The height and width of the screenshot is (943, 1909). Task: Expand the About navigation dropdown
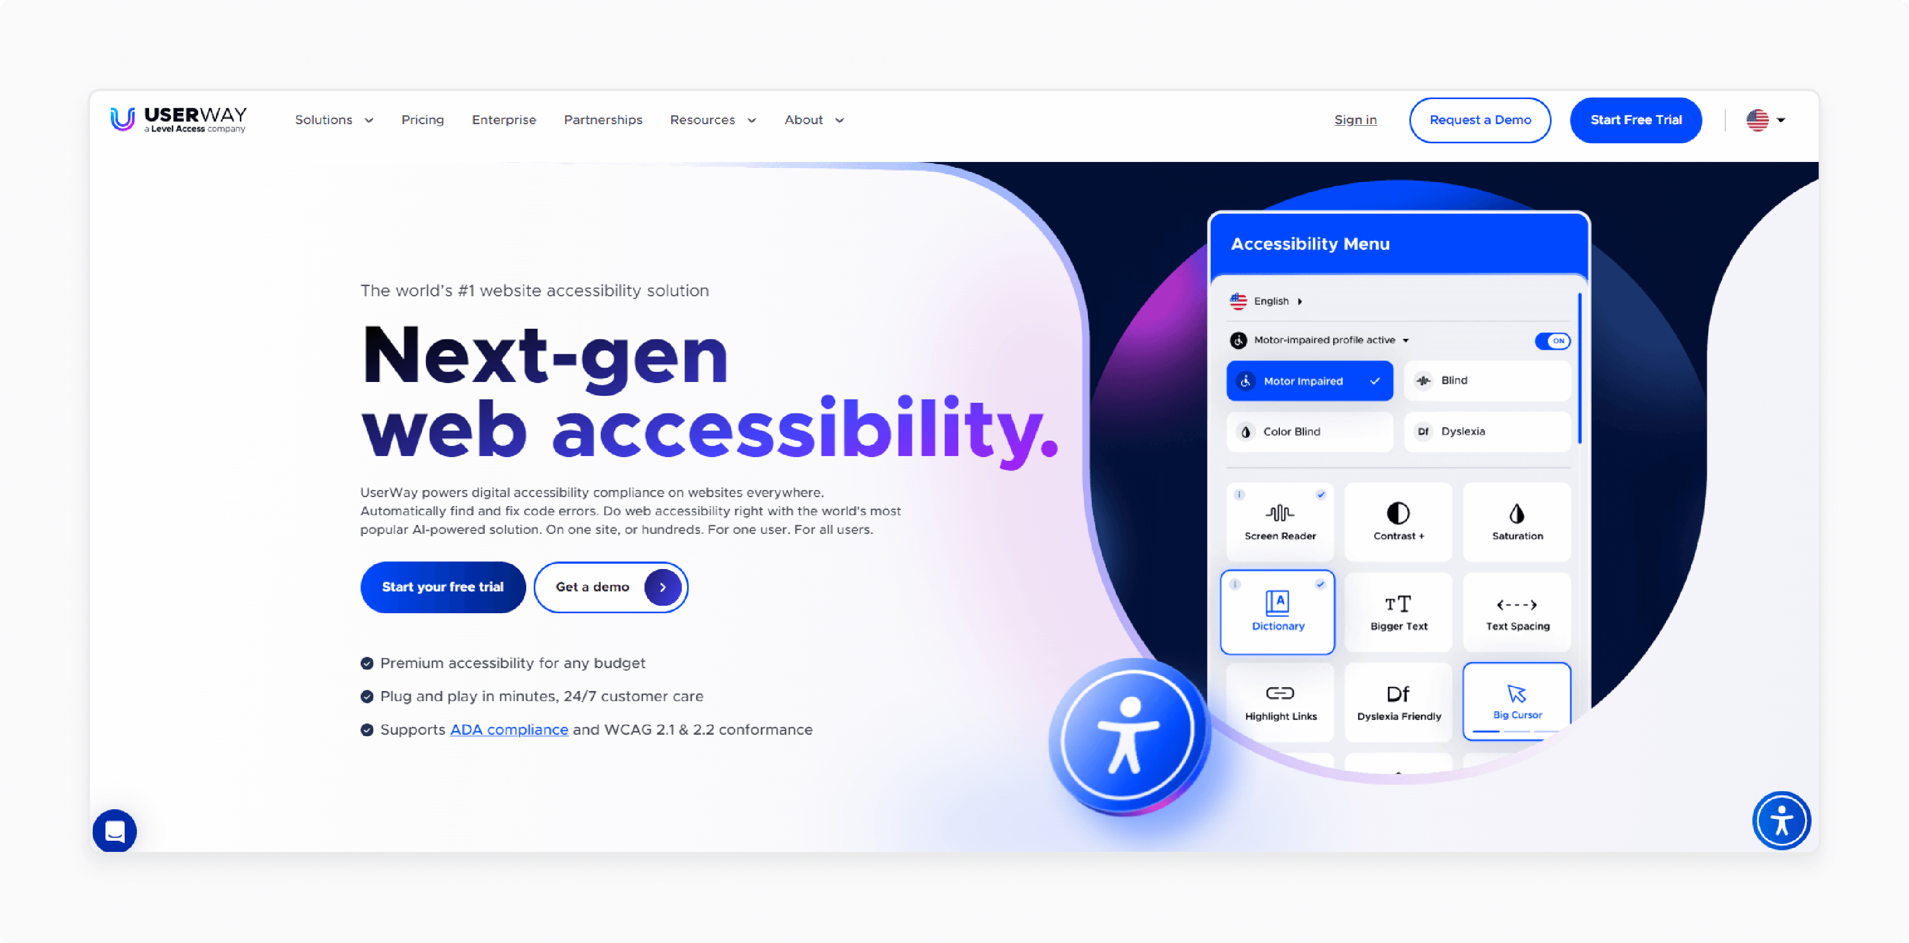(812, 119)
